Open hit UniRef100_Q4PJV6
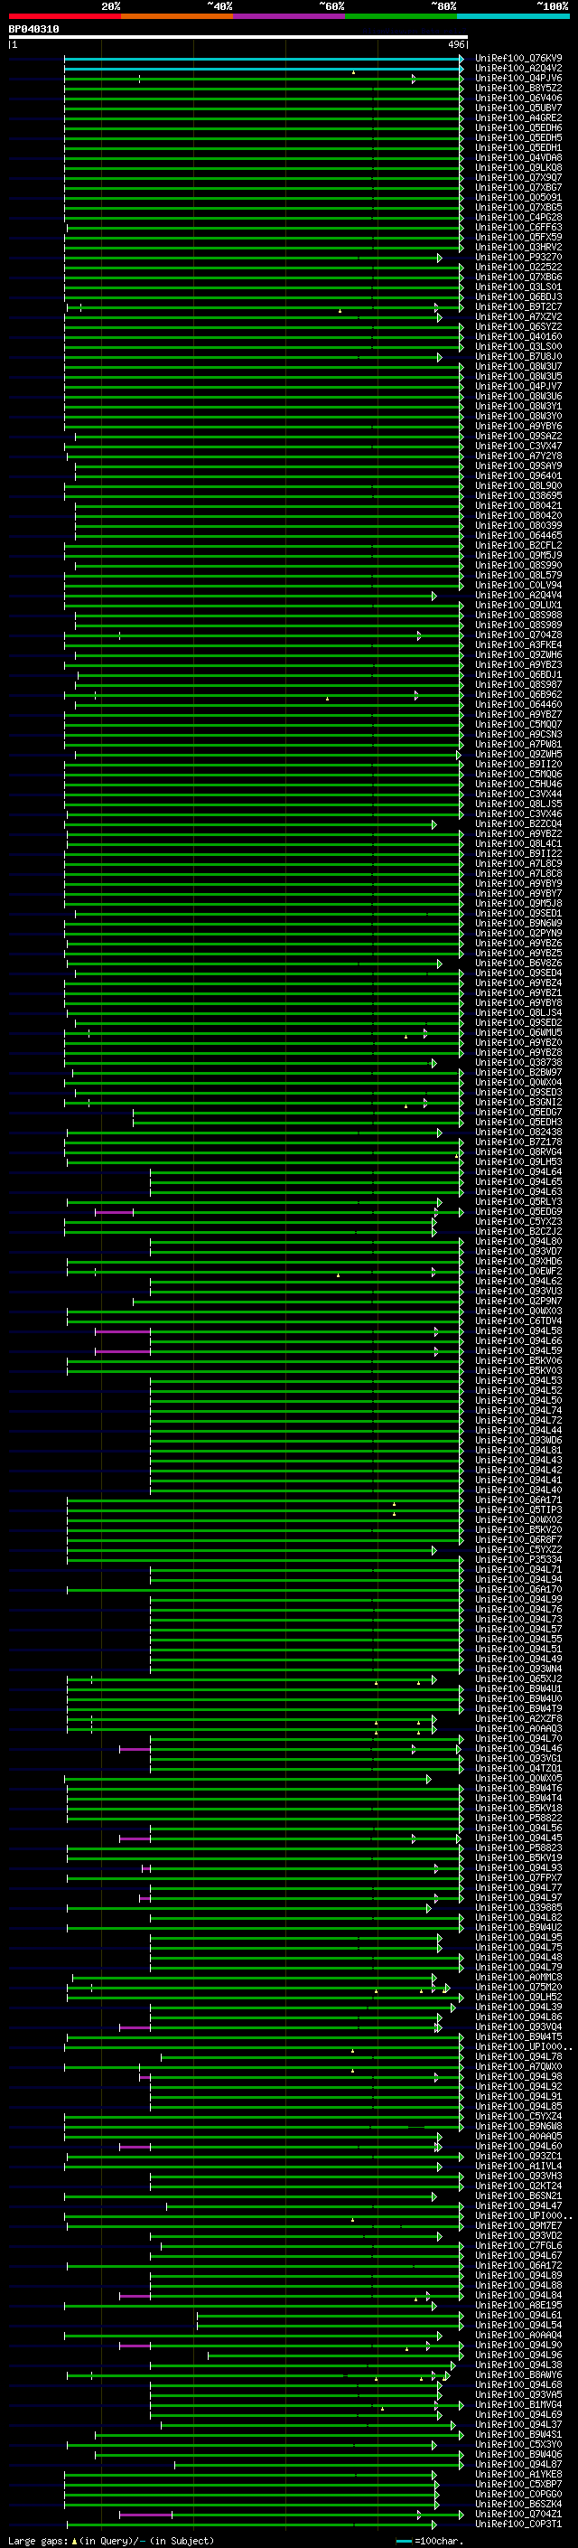This screenshot has width=578, height=2548. 518,78
